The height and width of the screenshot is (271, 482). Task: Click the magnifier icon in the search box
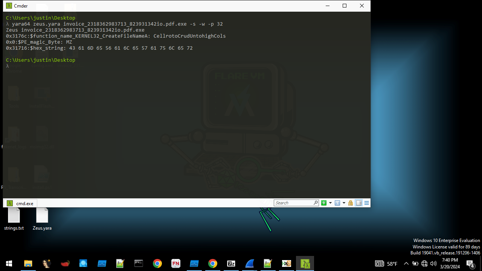pyautogui.click(x=316, y=203)
